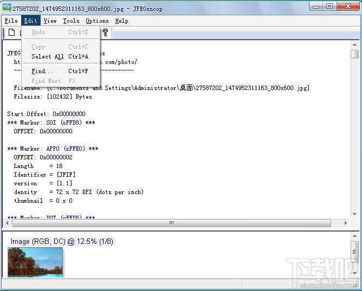362x291 pixels.
Task: Click the horizontal scroll left arrow
Action: [7, 223]
